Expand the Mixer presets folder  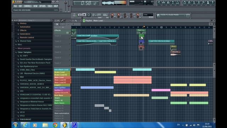(x=24, y=48)
